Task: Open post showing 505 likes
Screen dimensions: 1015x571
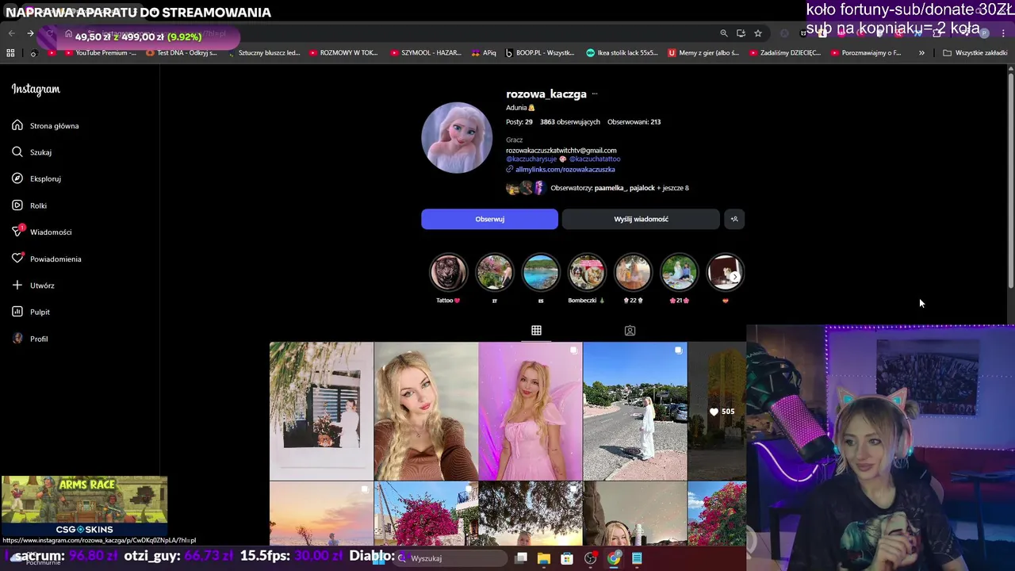Action: click(717, 411)
